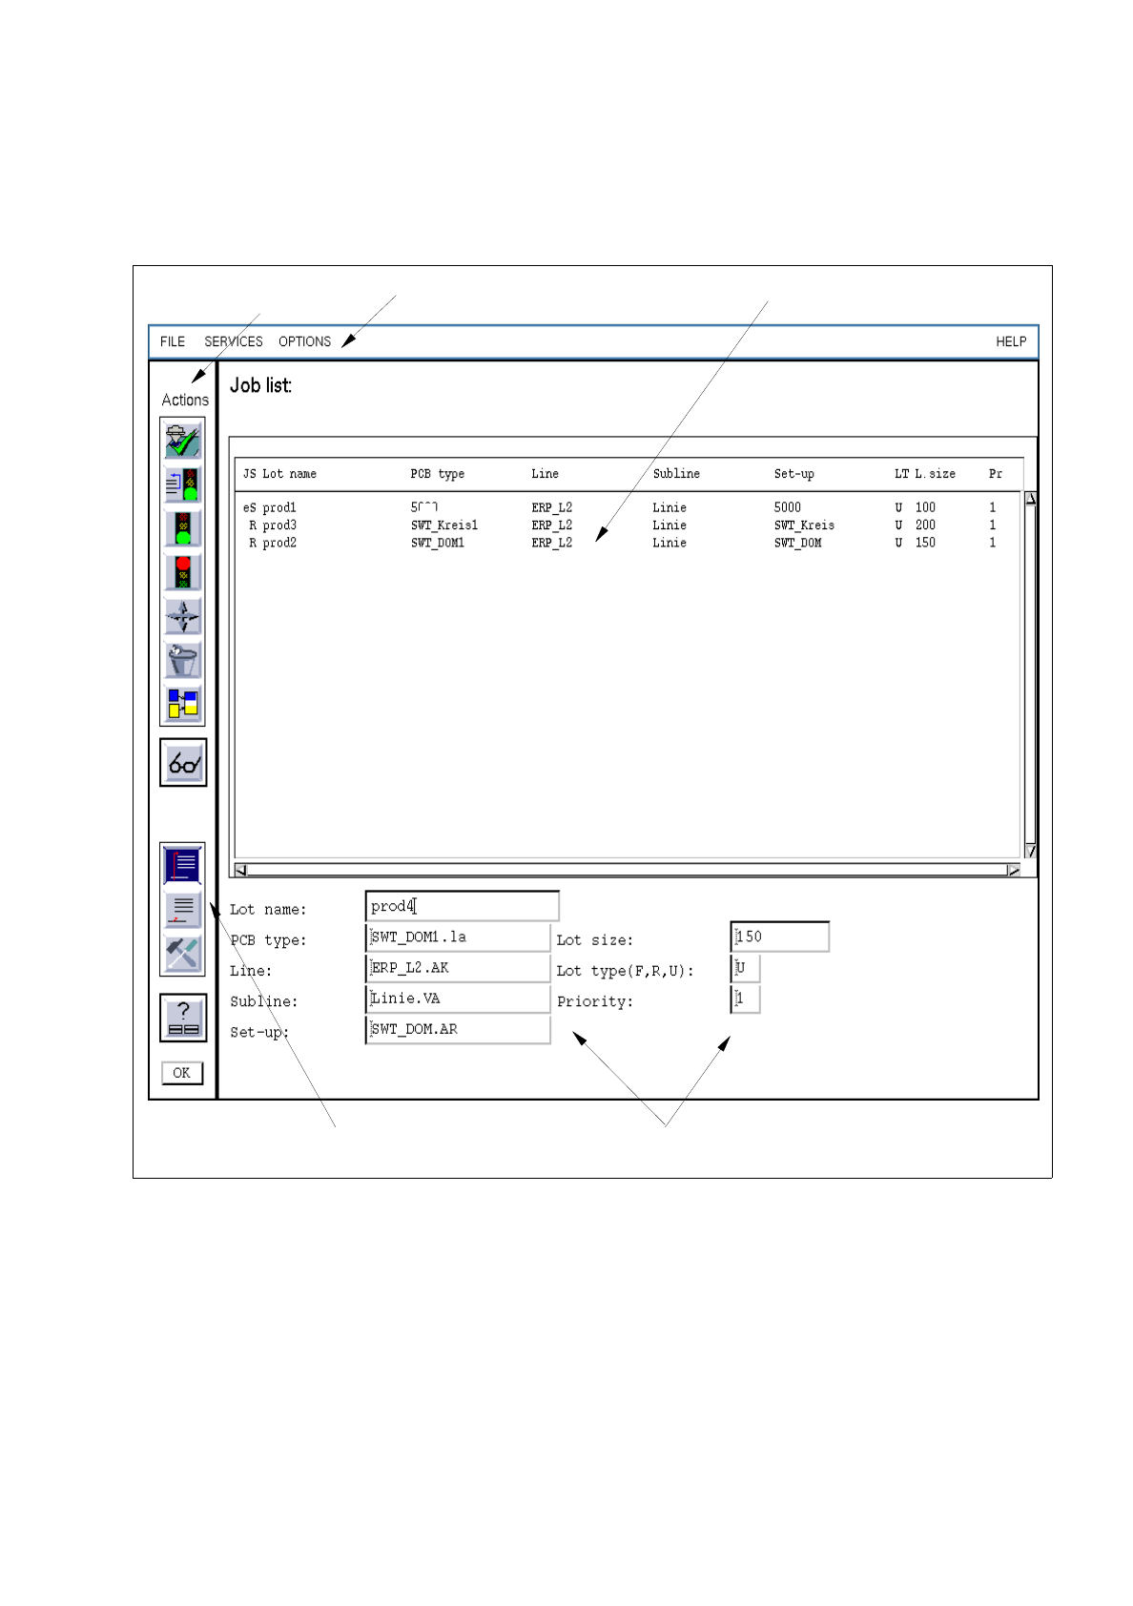Click the Subline field Linie.VA
The width and height of the screenshot is (1133, 1606).
459,999
